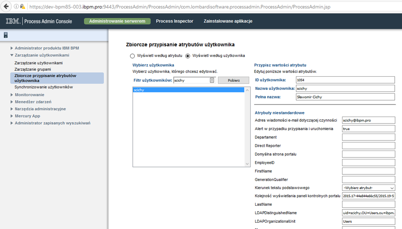Expand the 'Menedżer zdarzeń' section

(x=11, y=102)
